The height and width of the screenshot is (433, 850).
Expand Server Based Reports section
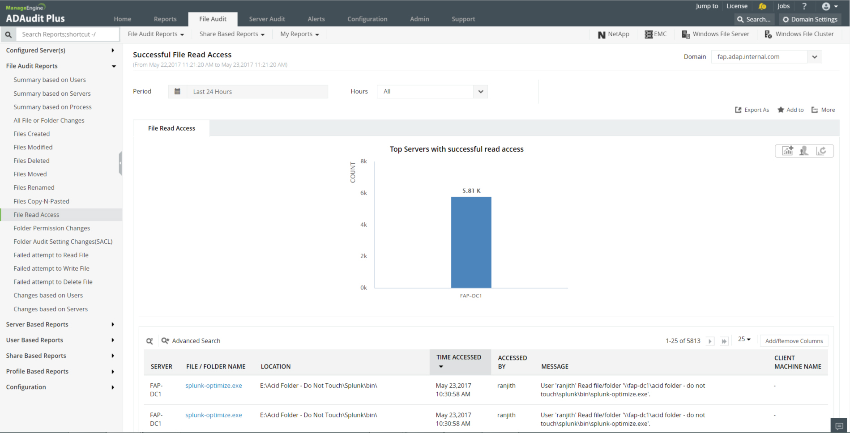60,324
